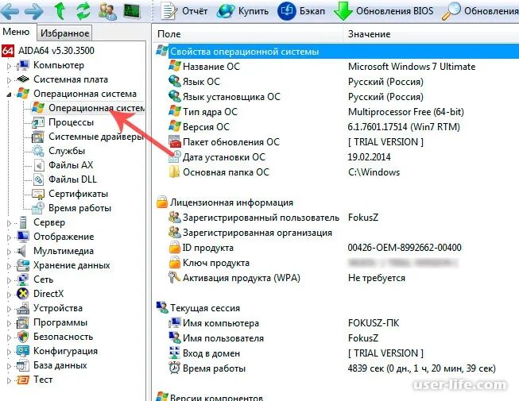The image size is (519, 401).
Task: Expand the Сервер tree node
Action: click(x=9, y=223)
